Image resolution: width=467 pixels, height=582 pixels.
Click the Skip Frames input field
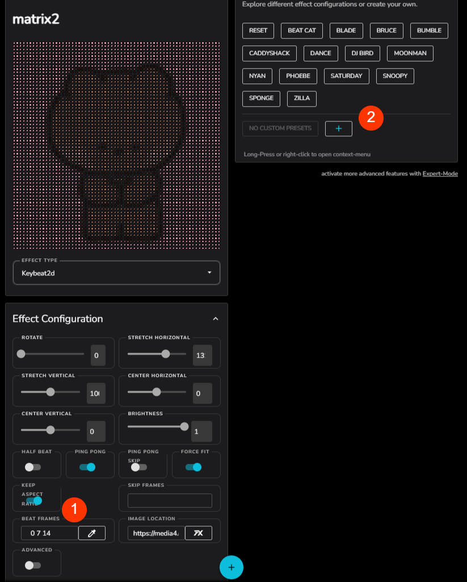click(x=170, y=500)
